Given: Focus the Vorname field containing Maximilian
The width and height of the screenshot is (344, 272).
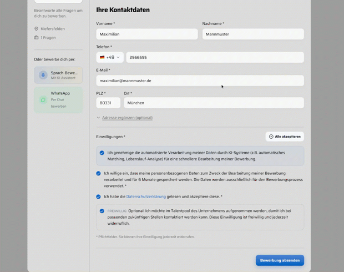Looking at the screenshot, I should [147, 34].
